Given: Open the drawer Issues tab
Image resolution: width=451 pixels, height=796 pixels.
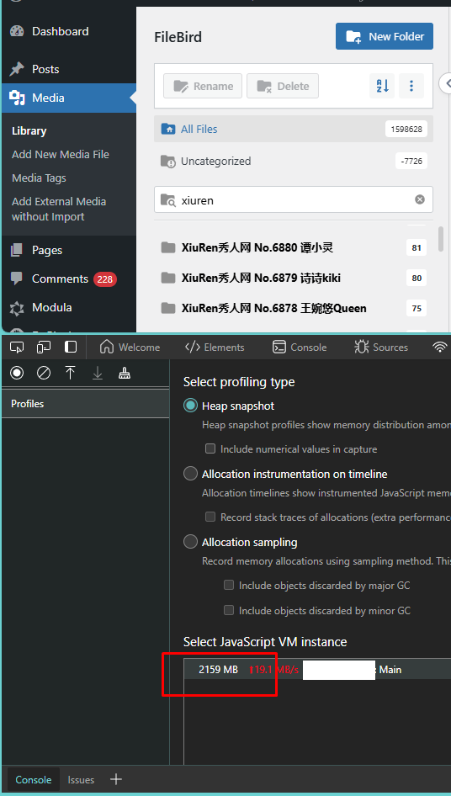Looking at the screenshot, I should pyautogui.click(x=81, y=780).
